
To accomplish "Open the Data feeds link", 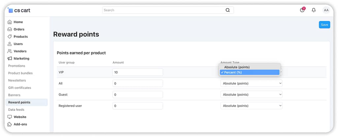I will (16, 110).
